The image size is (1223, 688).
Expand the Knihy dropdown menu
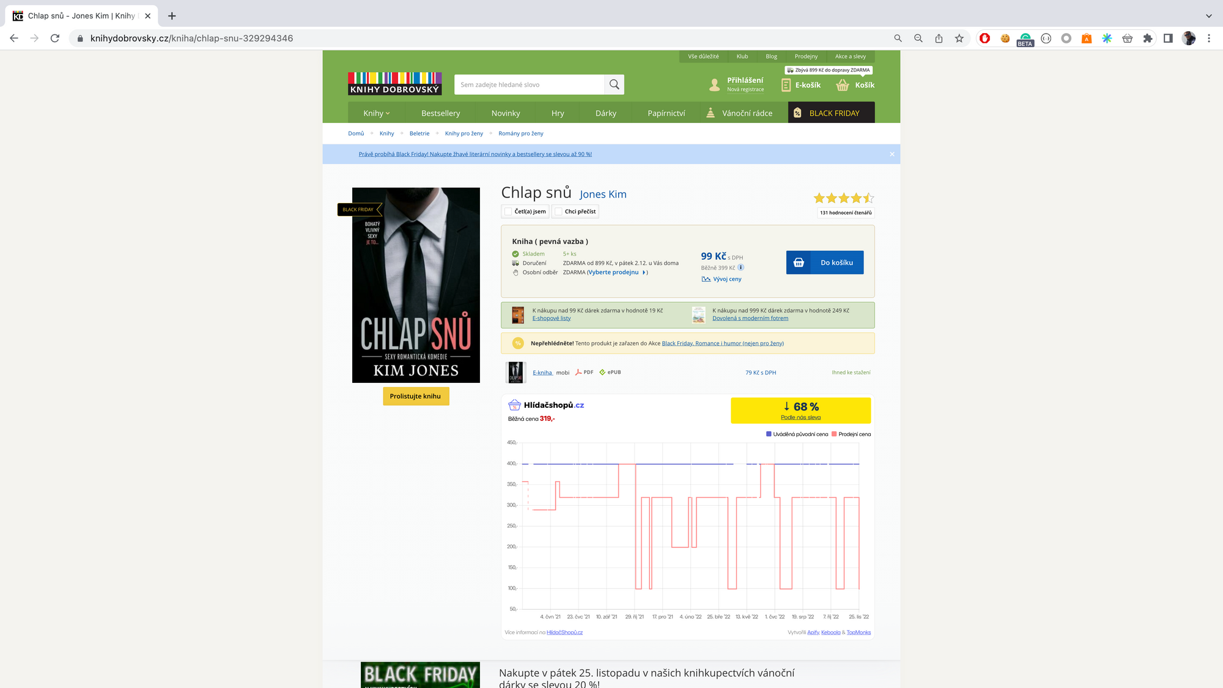376,113
